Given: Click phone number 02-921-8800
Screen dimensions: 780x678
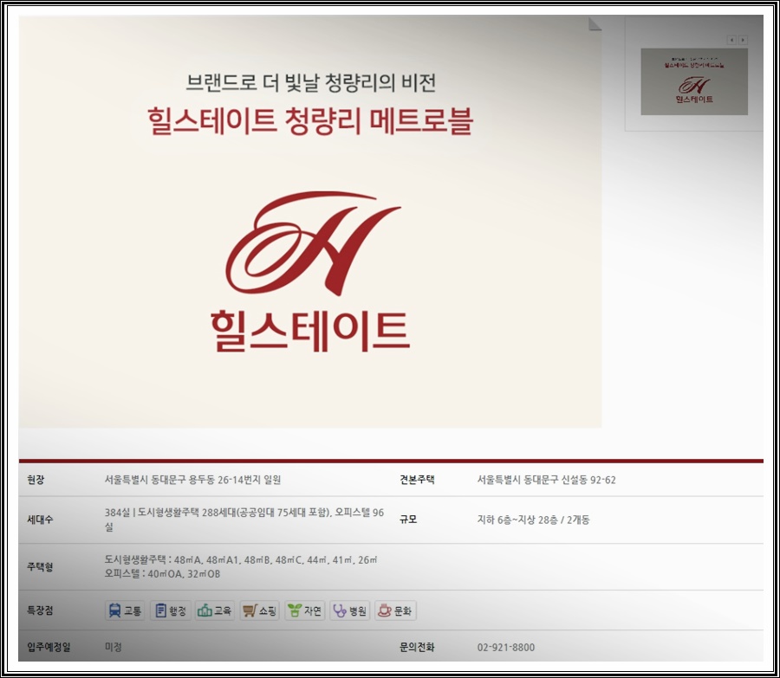Looking at the screenshot, I should pyautogui.click(x=506, y=647).
